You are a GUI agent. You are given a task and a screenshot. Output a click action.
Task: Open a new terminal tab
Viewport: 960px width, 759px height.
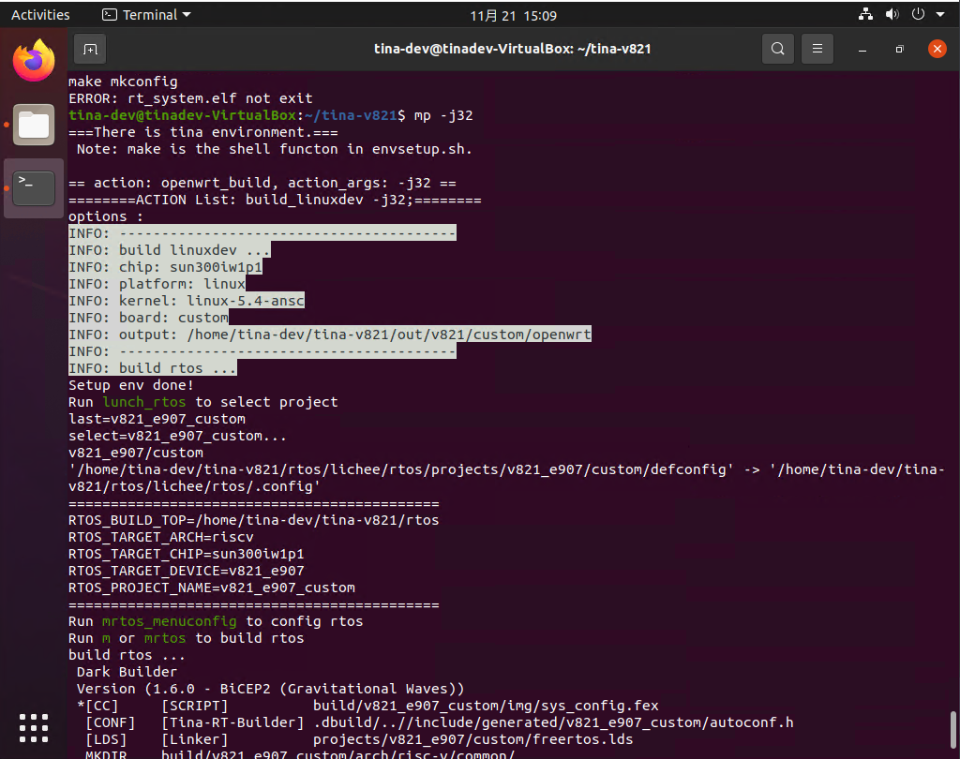click(90, 49)
